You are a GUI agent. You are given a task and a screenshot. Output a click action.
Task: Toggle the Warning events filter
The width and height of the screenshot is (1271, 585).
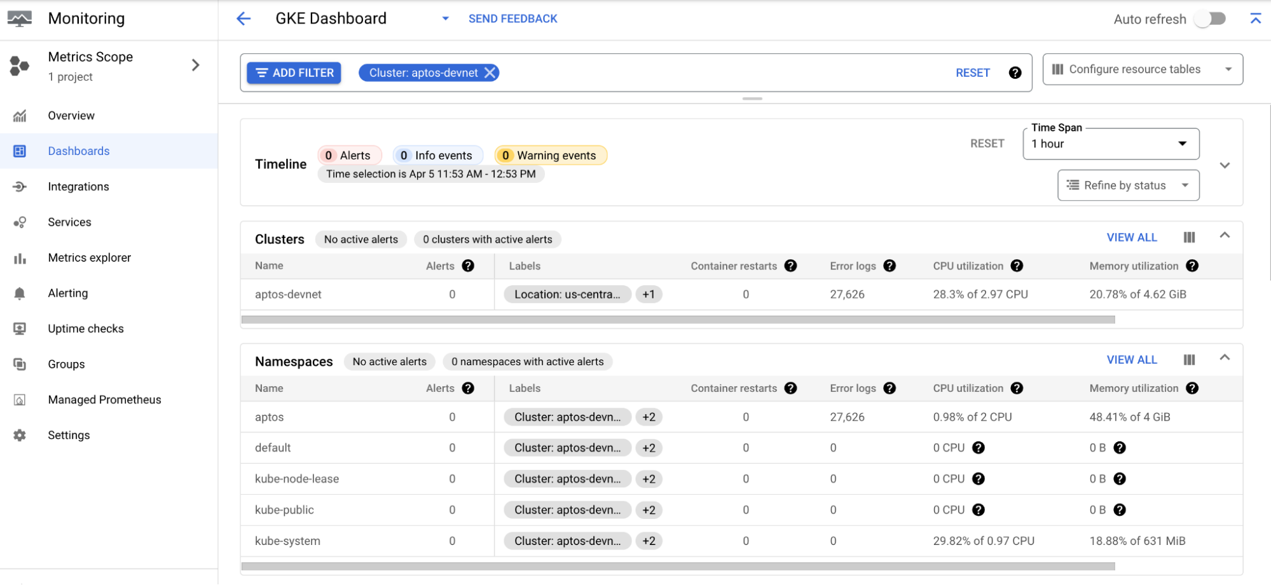coord(550,155)
